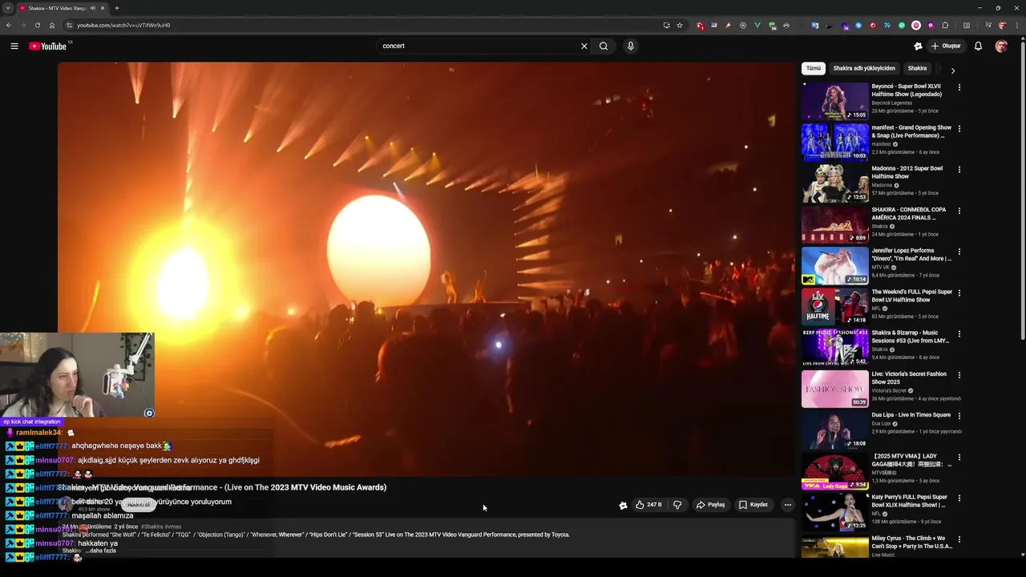Select the Shakira filter chip
Viewport: 1026px width, 577px height.
point(917,68)
